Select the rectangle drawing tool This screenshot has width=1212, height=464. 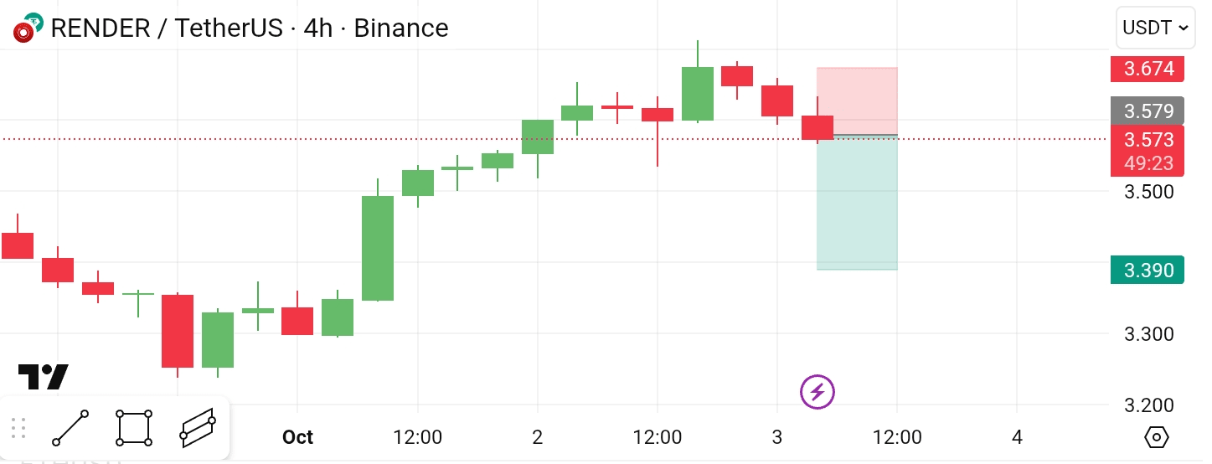click(x=134, y=428)
